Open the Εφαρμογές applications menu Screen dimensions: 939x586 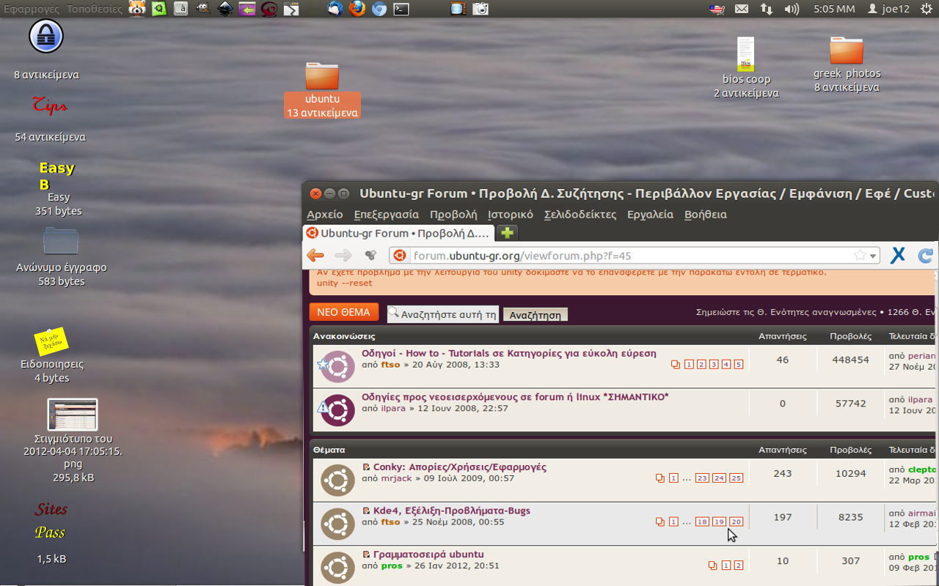point(31,9)
